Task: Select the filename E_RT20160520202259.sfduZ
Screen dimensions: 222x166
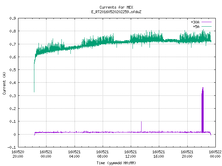Action: coord(116,12)
